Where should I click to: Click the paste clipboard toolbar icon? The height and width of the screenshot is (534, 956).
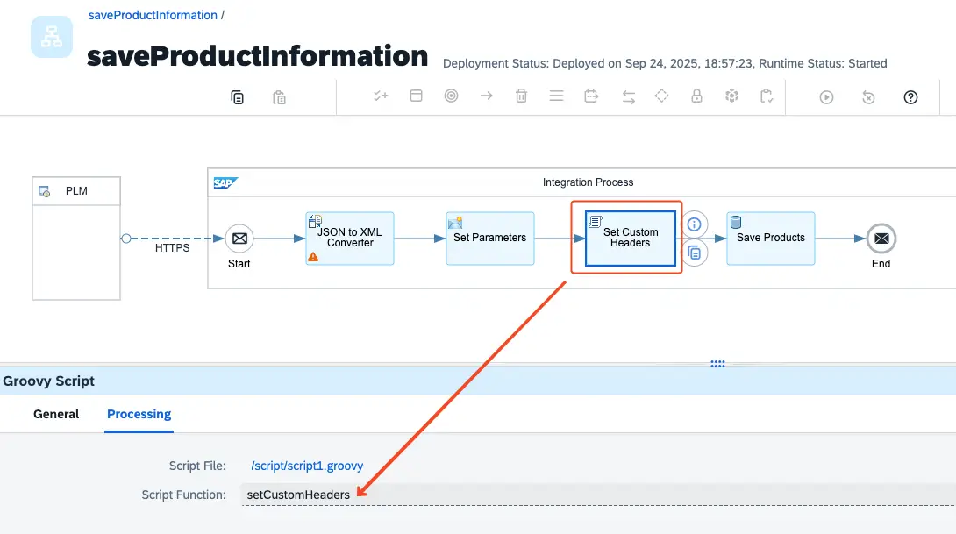click(x=279, y=97)
